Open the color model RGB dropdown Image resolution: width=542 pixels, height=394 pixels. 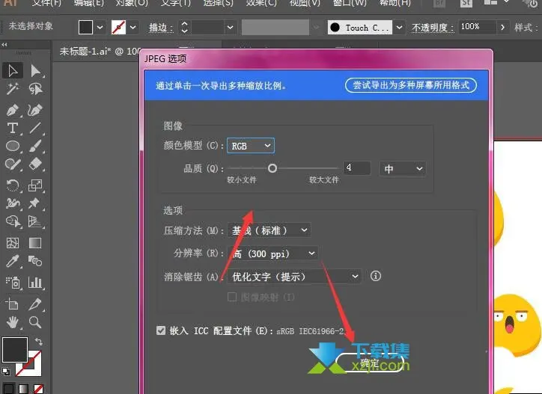click(251, 146)
